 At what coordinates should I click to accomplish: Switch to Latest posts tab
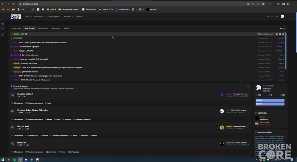[x=16, y=28]
